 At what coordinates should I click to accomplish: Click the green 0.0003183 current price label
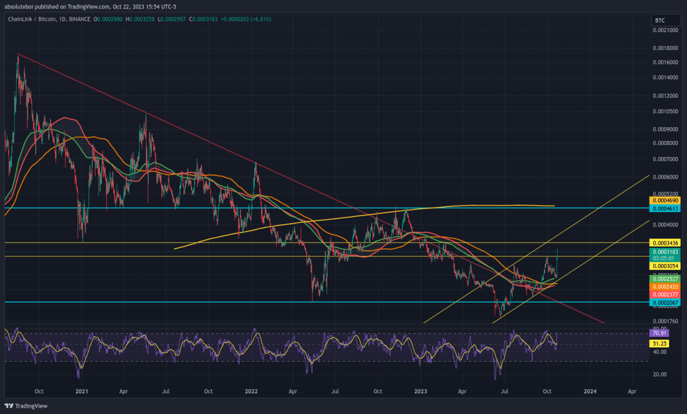(x=665, y=252)
